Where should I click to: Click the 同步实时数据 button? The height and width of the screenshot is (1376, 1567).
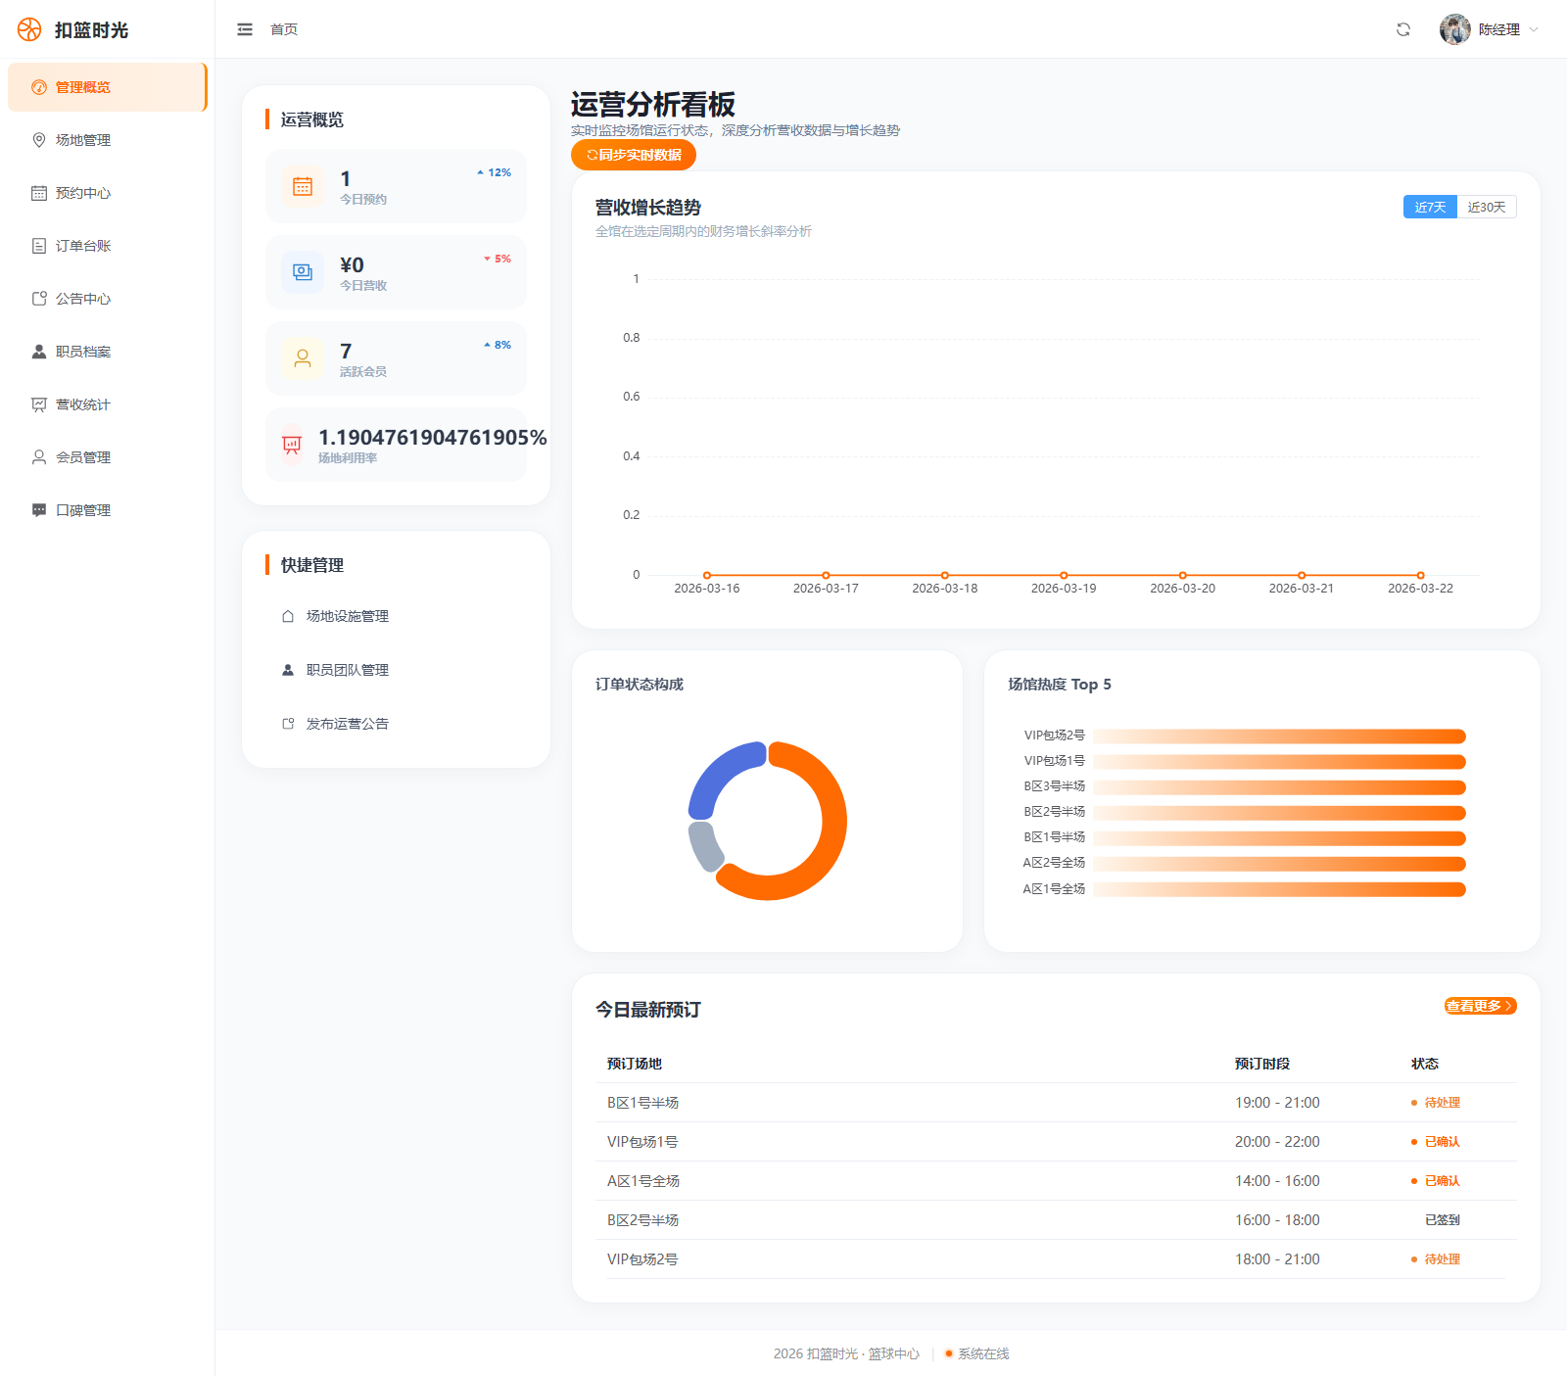pos(634,155)
